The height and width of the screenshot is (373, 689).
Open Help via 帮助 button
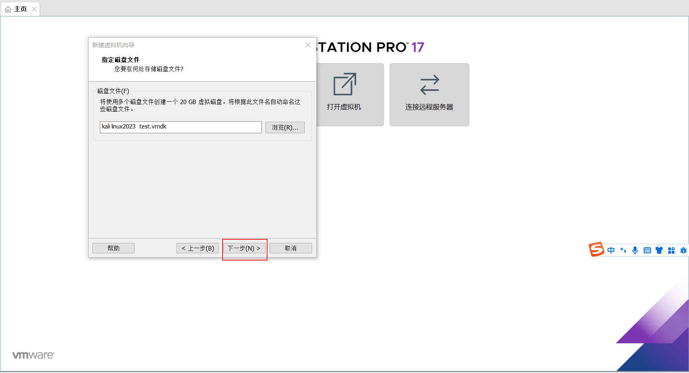tap(113, 248)
